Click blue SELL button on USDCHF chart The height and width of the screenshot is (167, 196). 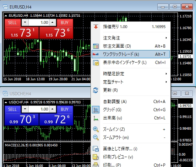pyautogui.click(x=12, y=109)
